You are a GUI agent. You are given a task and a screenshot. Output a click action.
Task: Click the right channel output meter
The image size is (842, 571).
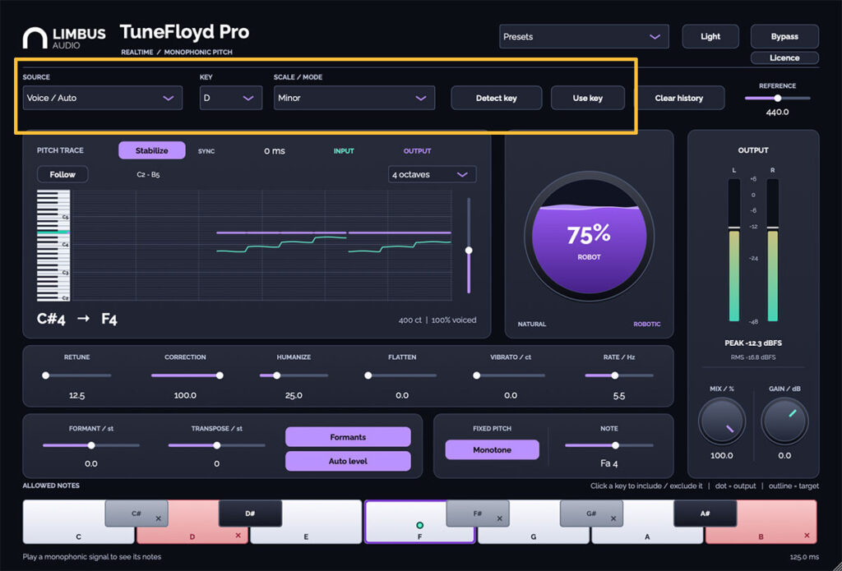pyautogui.click(x=772, y=250)
